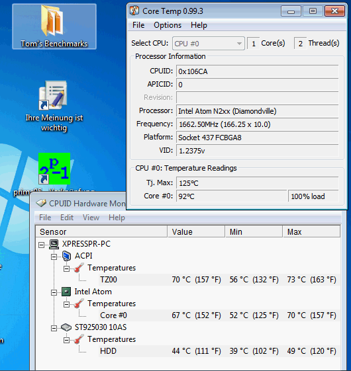The height and width of the screenshot is (371, 351).
Task: Click the Min column header
Action: click(254, 231)
